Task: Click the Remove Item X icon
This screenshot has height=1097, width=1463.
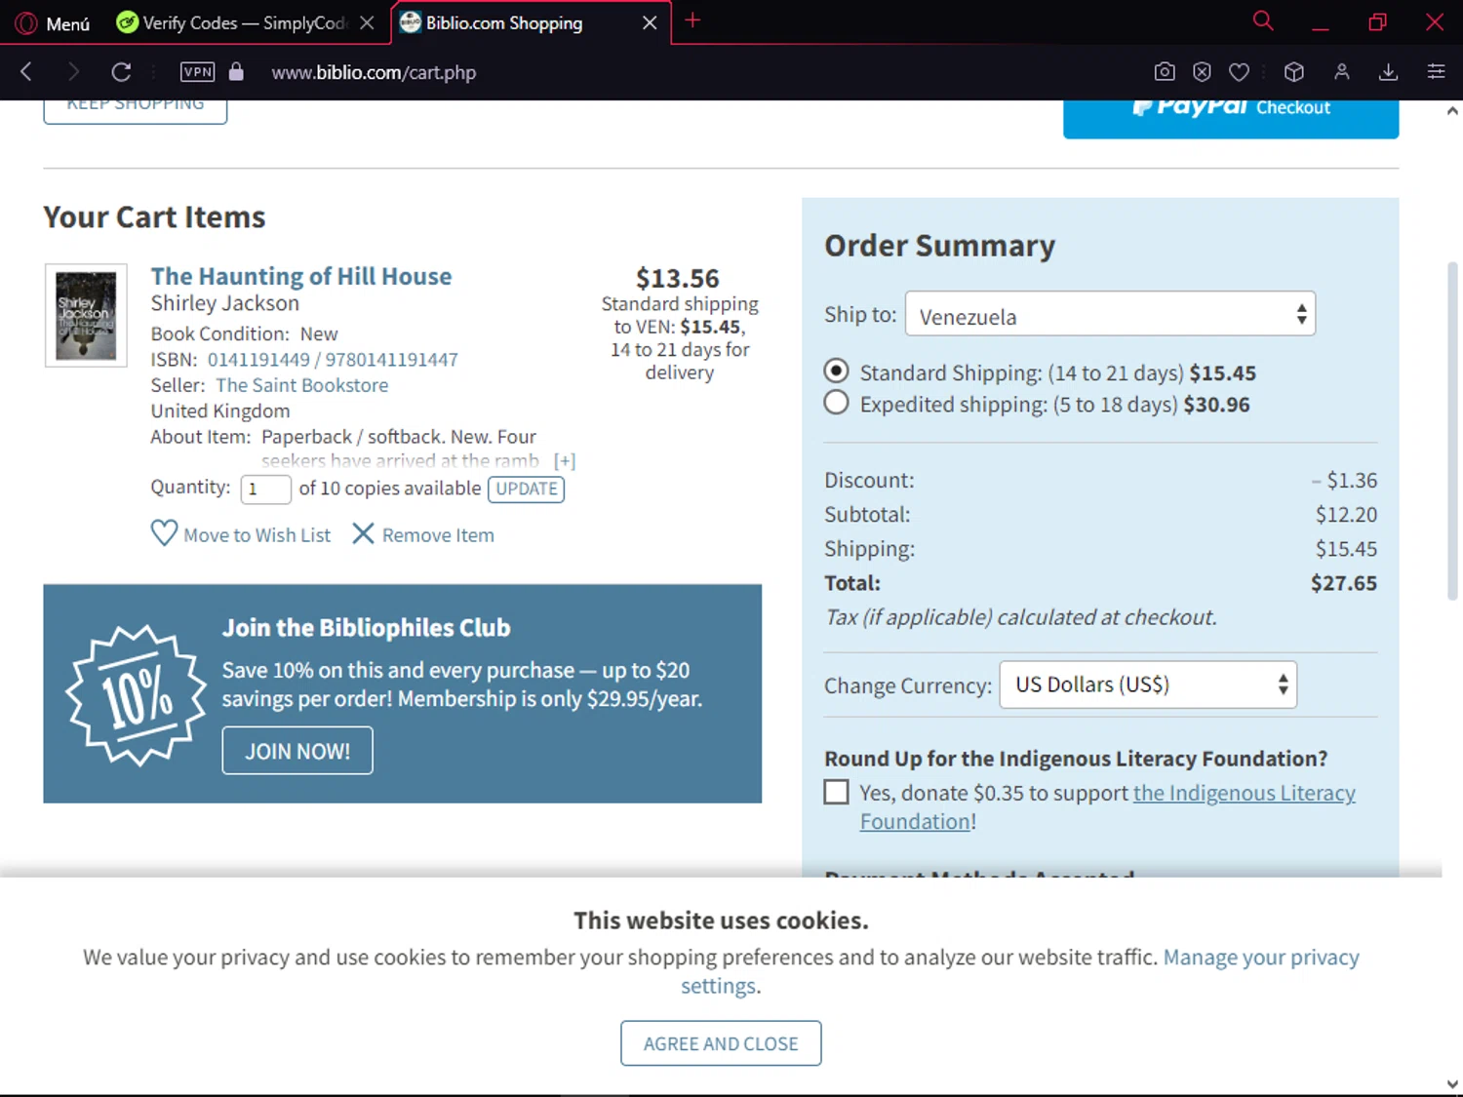Action: [x=363, y=533]
